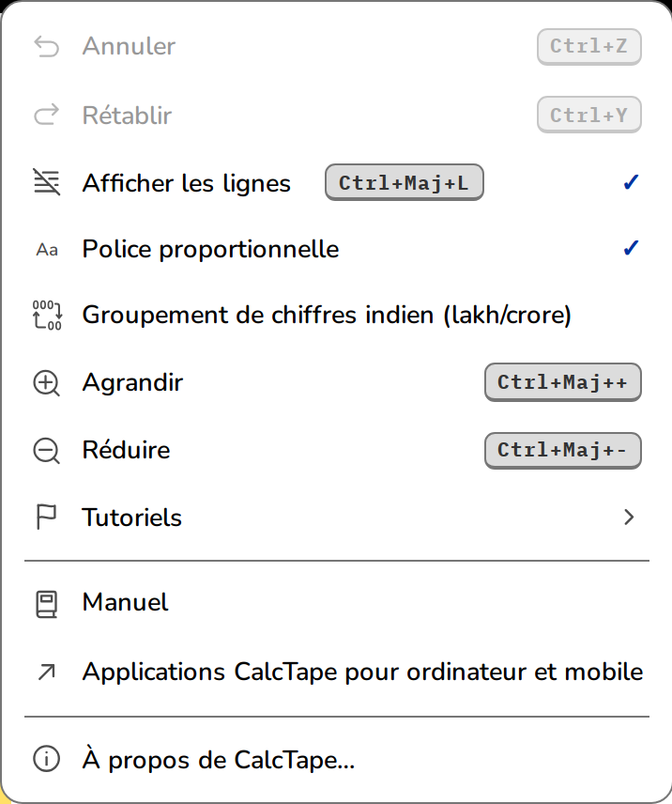Image resolution: width=672 pixels, height=804 pixels.
Task: Click the Ctrl+Maj+L shortcut badge
Action: click(x=405, y=182)
